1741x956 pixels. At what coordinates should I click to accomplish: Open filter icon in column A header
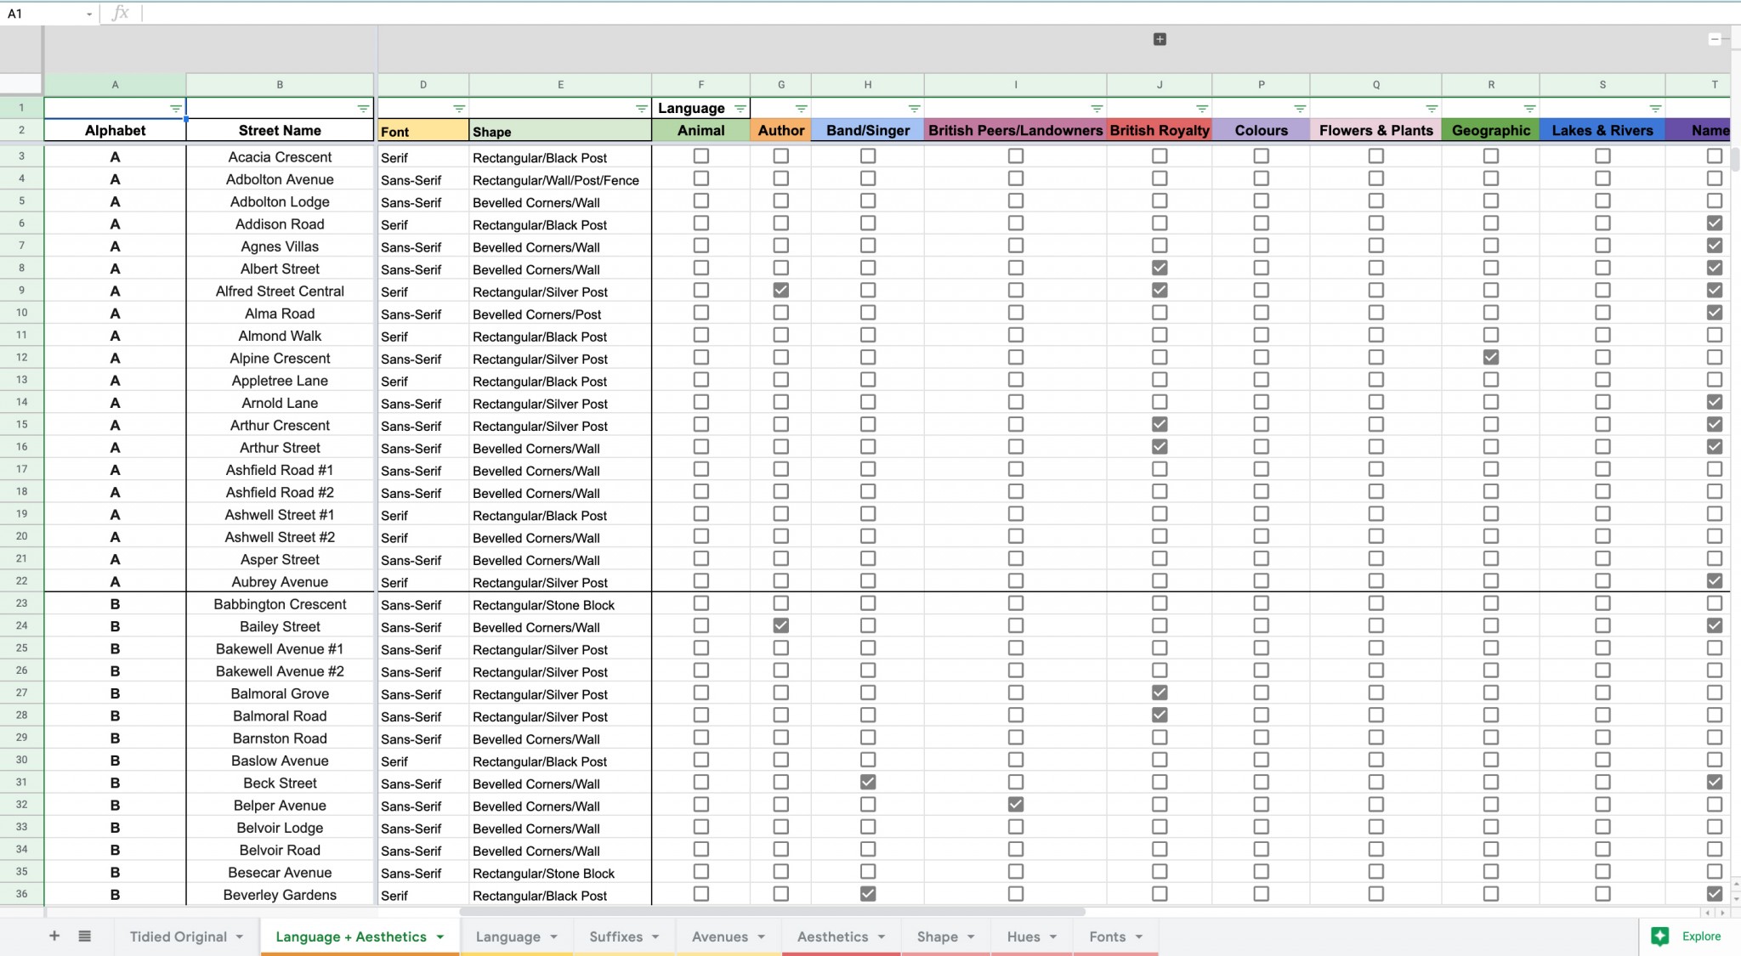(175, 109)
